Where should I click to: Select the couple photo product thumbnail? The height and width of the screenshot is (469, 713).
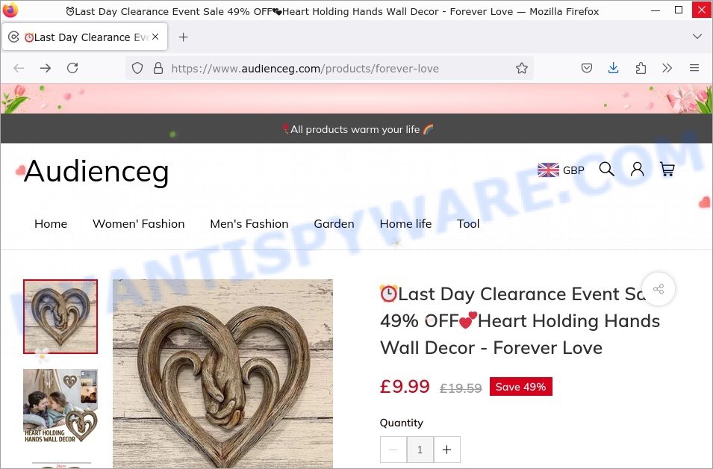[60, 406]
